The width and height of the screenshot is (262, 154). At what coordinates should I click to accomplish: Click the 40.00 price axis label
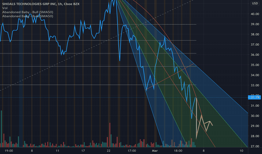(255, 14)
